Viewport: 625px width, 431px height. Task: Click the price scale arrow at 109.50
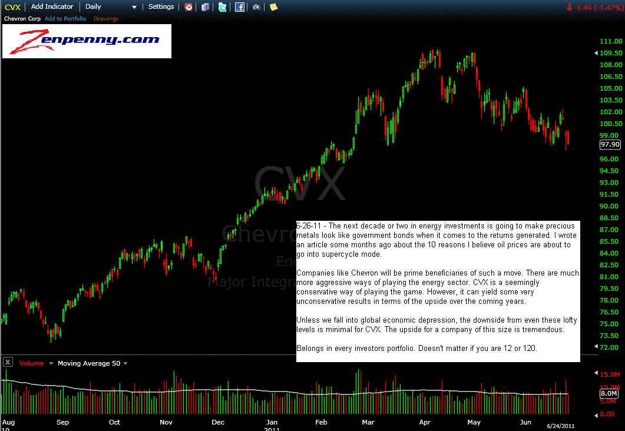[x=596, y=52]
